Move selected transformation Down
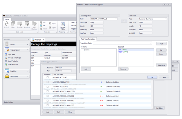 click(161, 54)
